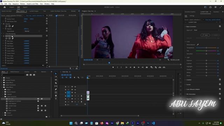Toggle Saturation animation stopwatch in Effect Controls
This screenshot has width=224, height=126.
(6, 63)
